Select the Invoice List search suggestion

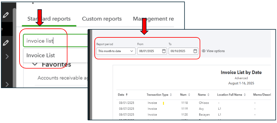(41, 55)
